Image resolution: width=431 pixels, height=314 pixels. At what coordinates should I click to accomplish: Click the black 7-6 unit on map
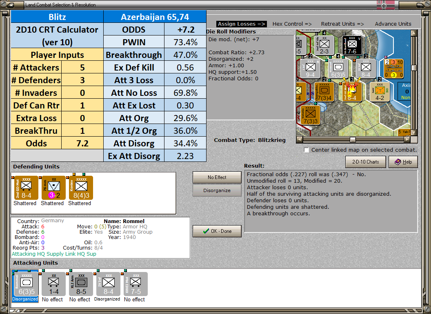pos(352,45)
